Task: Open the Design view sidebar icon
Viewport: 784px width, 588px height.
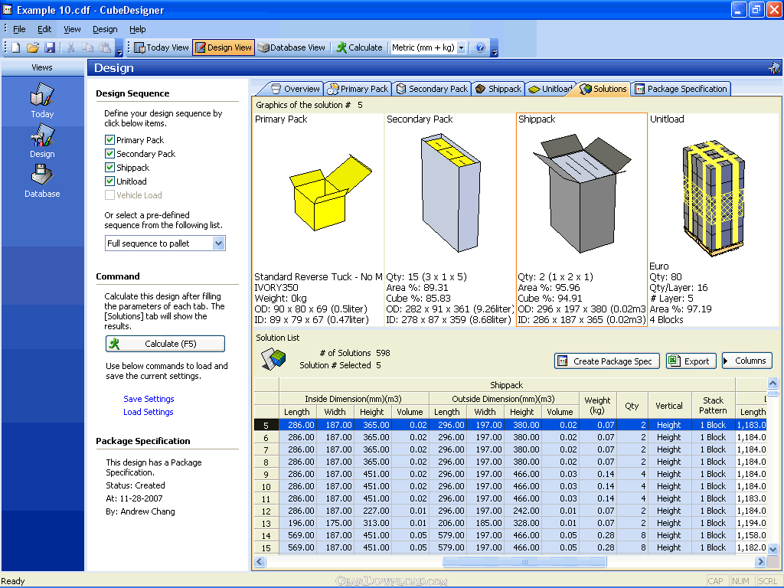Action: click(42, 141)
